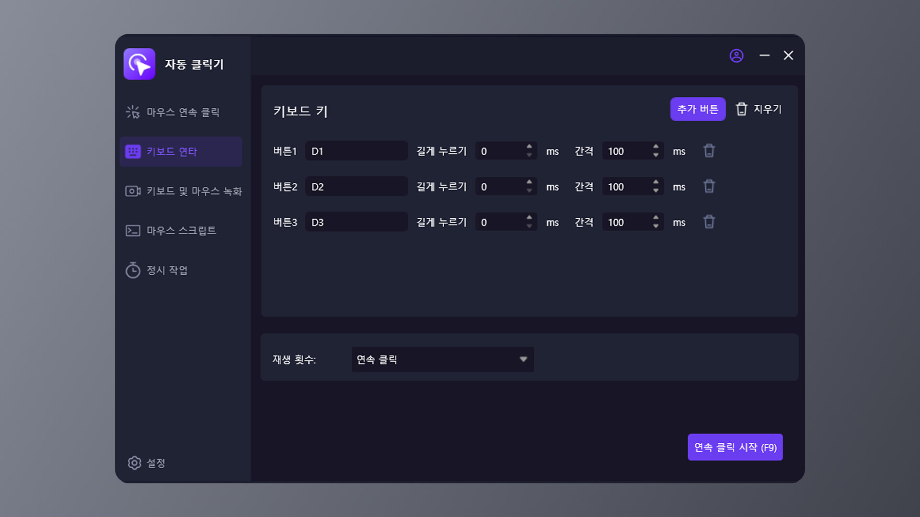Viewport: 920px width, 517px height.
Task: Click 지우기 trash clear-all button
Action: [759, 109]
